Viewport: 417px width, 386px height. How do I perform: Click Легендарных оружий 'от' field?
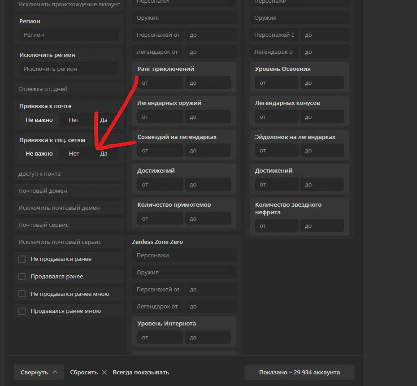(161, 117)
